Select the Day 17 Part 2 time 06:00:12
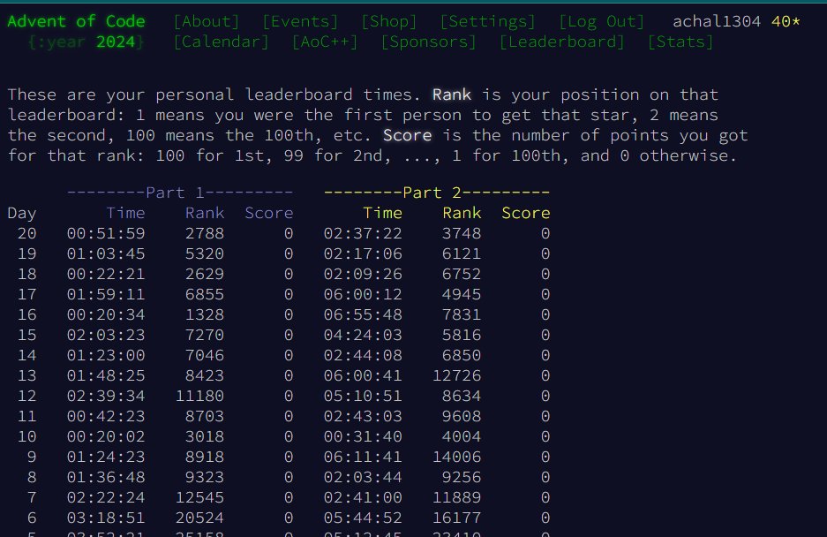The height and width of the screenshot is (537, 827). (x=363, y=294)
